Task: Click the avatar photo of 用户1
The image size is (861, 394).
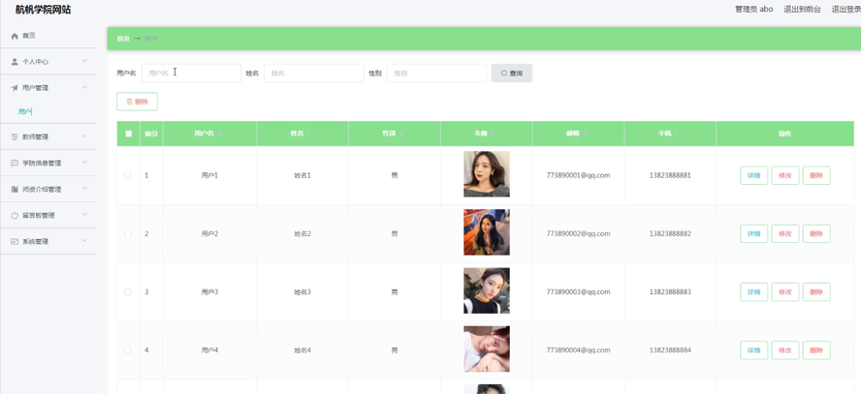Action: pyautogui.click(x=486, y=175)
